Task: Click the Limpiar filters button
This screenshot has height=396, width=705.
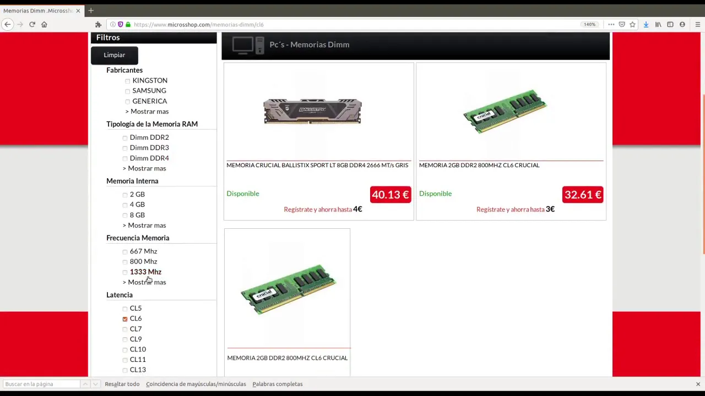Action: coord(115,55)
